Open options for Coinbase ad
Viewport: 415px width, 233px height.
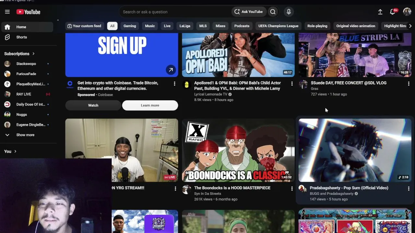click(x=174, y=84)
